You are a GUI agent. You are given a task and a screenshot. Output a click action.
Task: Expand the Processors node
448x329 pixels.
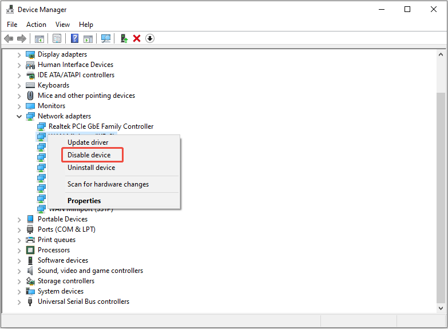tap(19, 251)
